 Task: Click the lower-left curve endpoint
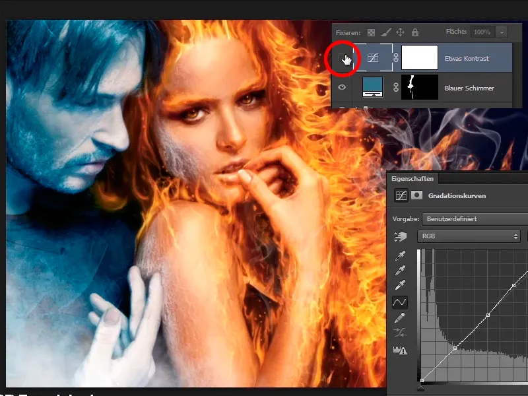point(422,380)
